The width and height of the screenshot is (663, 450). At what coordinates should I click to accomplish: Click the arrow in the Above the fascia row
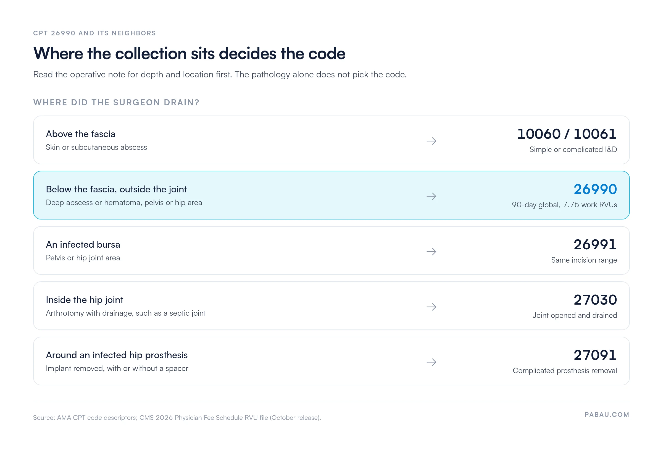431,141
